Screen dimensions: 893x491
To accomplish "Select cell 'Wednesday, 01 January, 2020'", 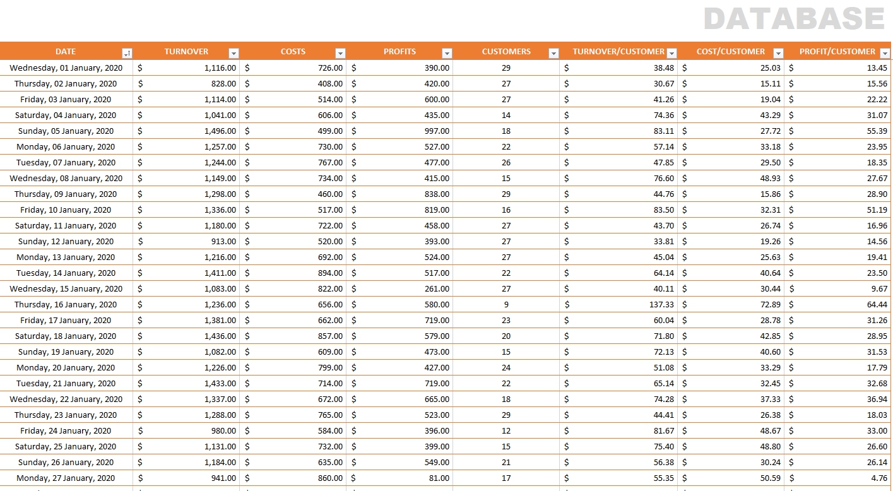I will pos(66,68).
